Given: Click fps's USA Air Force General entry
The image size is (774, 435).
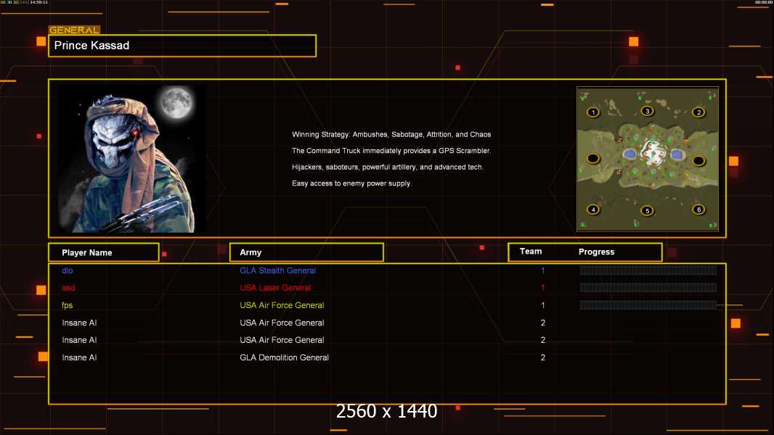Looking at the screenshot, I should tap(282, 305).
